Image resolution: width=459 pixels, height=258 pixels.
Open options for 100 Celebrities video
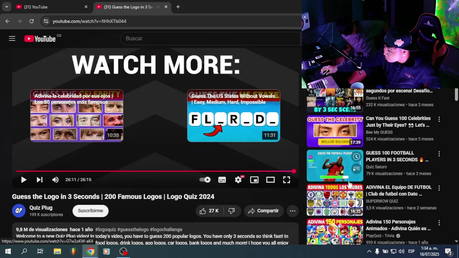tap(439, 119)
